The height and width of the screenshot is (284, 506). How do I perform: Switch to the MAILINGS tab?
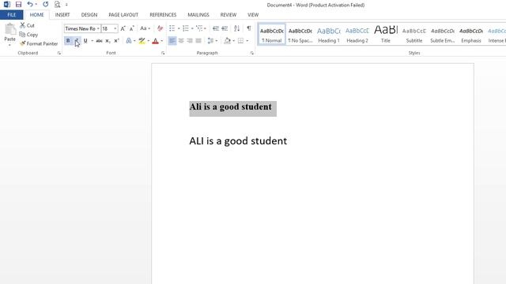coord(198,15)
